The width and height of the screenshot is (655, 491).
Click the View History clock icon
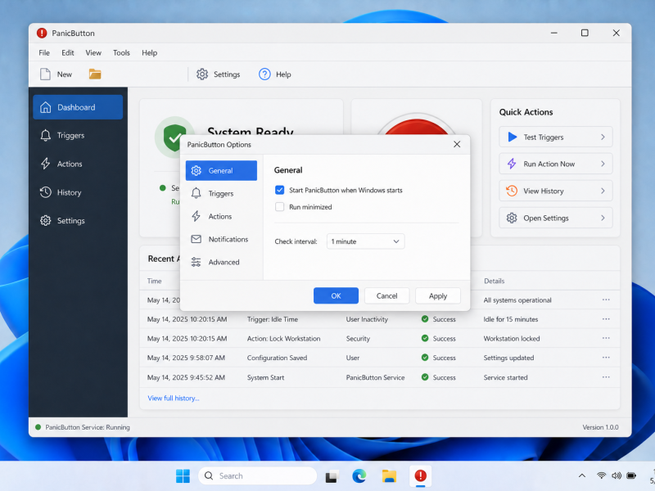click(x=512, y=191)
